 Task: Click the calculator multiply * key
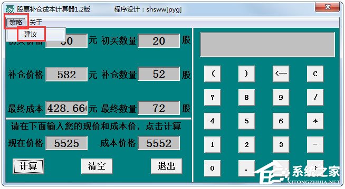click(315, 121)
